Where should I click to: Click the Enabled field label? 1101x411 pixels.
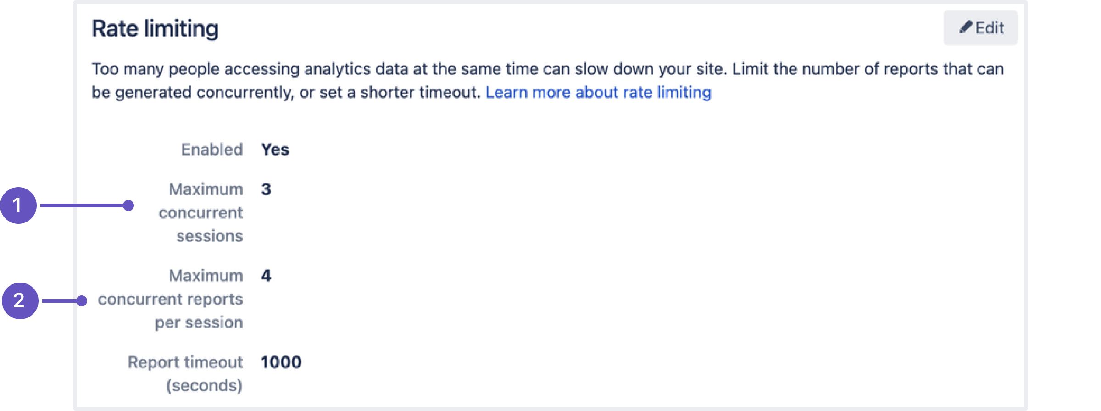(x=212, y=150)
